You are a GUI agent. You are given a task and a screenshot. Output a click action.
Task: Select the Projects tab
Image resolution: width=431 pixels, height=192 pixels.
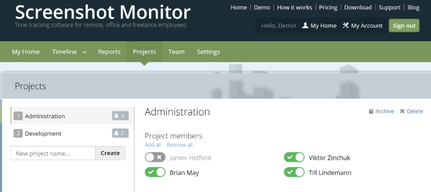pyautogui.click(x=144, y=52)
